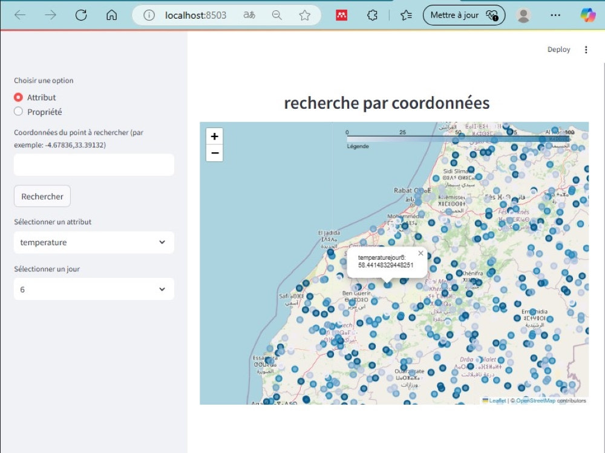Click the map marker under the popup
Screen dimensions: 605x453
(388, 284)
